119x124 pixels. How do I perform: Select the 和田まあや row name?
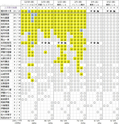click(x=6, y=118)
